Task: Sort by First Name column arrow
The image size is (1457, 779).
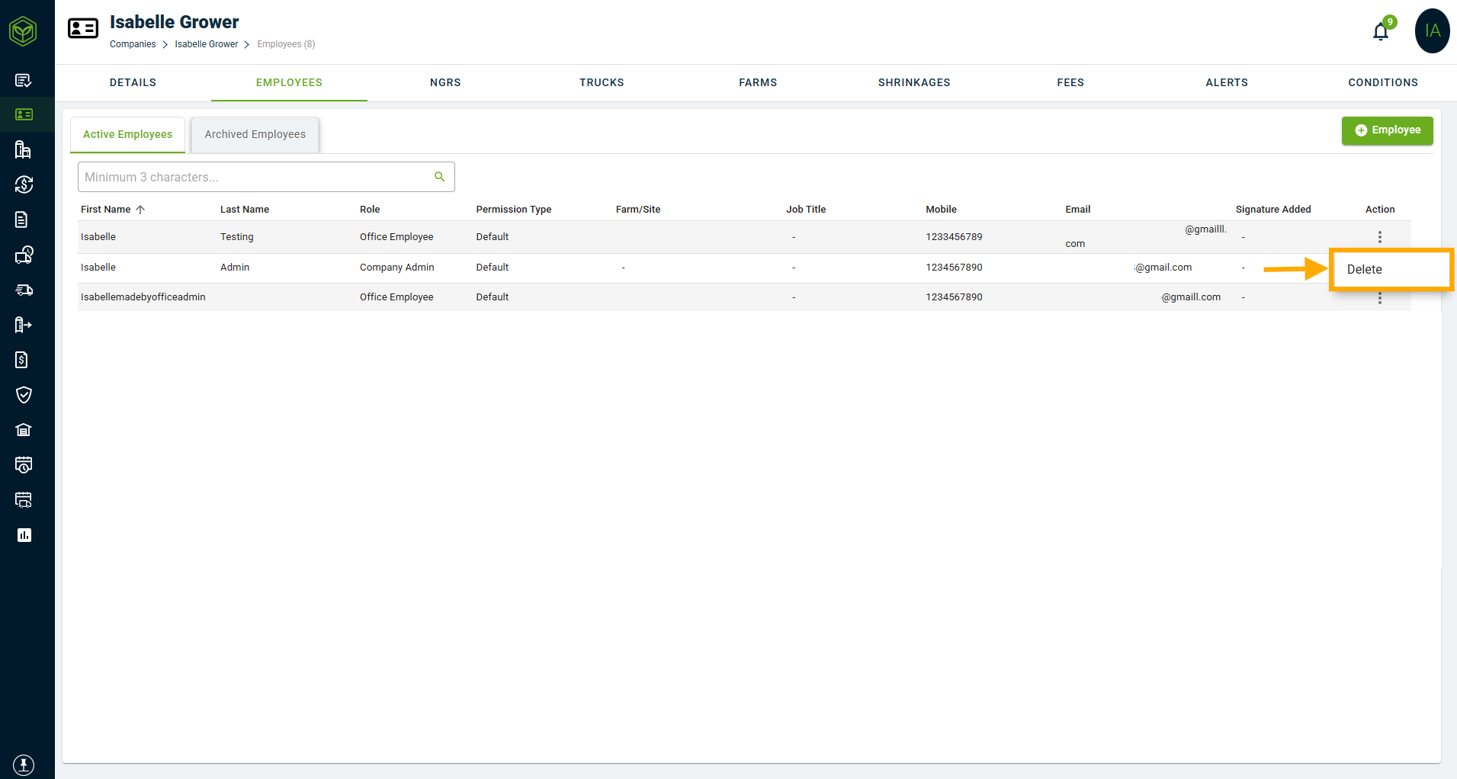Action: pyautogui.click(x=140, y=210)
